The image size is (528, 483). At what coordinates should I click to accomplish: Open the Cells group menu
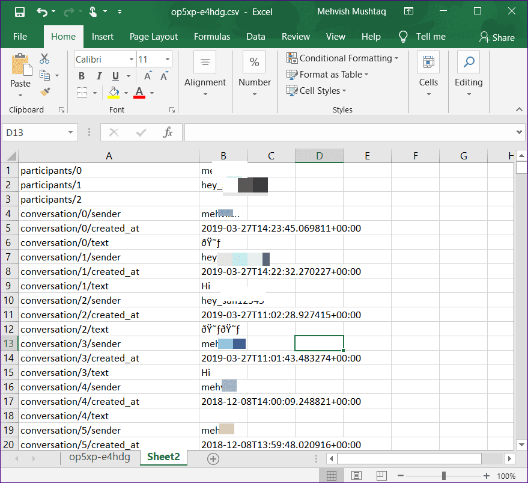pyautogui.click(x=428, y=75)
